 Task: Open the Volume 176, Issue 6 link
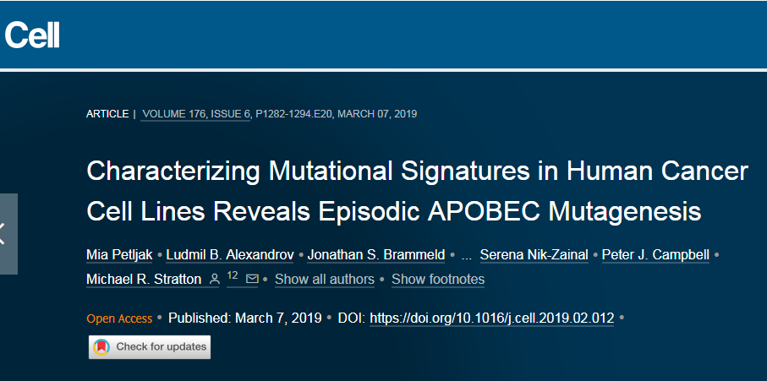tap(195, 114)
